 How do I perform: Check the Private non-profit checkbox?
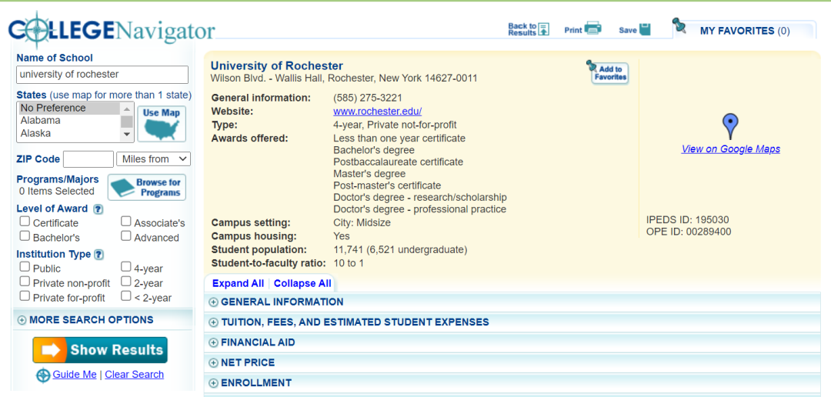tap(25, 282)
